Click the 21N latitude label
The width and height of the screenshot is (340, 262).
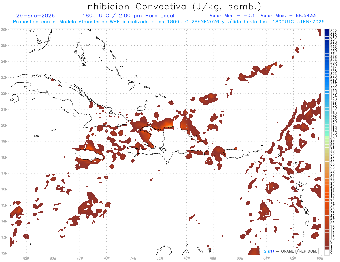4,109
